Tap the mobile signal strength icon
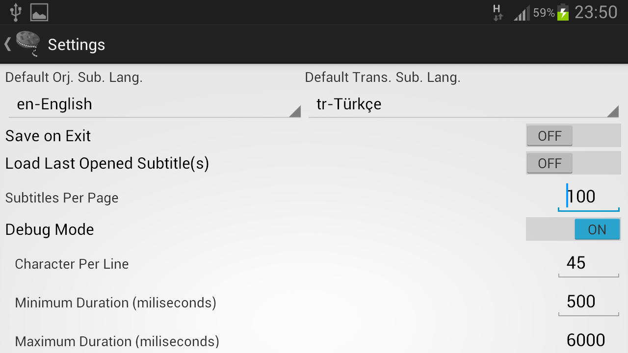Viewport: 628px width, 353px height. pyautogui.click(x=522, y=13)
